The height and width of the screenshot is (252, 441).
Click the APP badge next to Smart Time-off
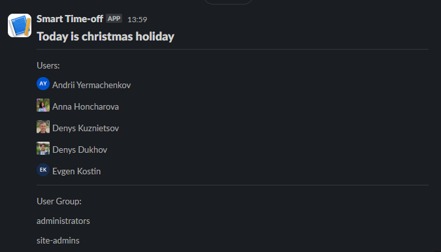click(114, 18)
